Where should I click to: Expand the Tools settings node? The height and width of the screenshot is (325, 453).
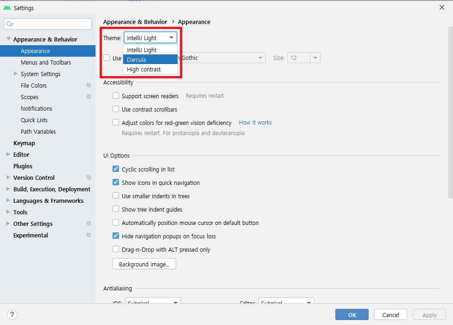[8, 212]
